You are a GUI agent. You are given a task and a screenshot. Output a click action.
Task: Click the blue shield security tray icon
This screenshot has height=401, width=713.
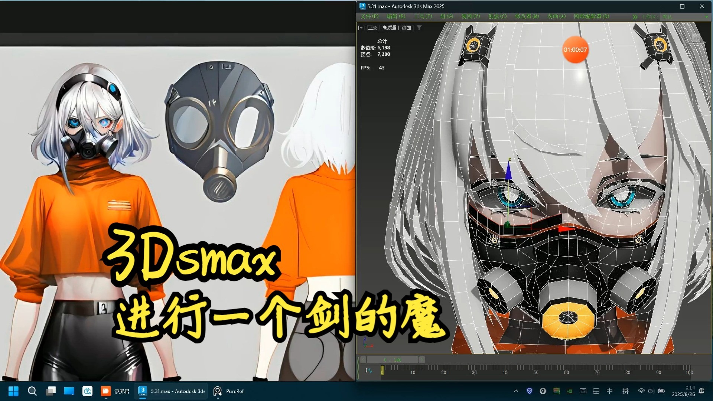pos(530,391)
